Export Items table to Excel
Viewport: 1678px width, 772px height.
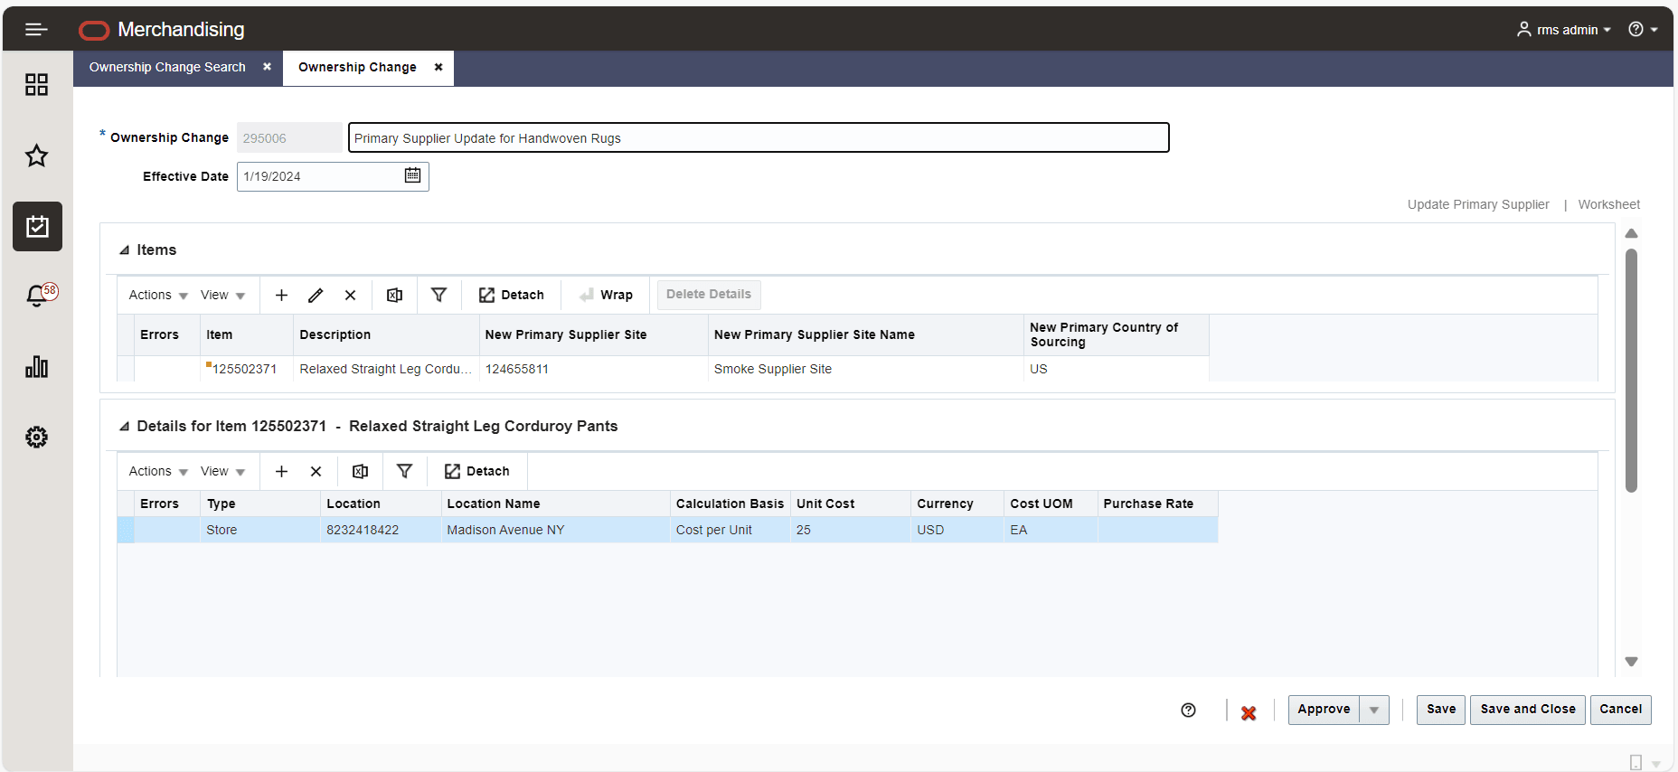pyautogui.click(x=394, y=296)
